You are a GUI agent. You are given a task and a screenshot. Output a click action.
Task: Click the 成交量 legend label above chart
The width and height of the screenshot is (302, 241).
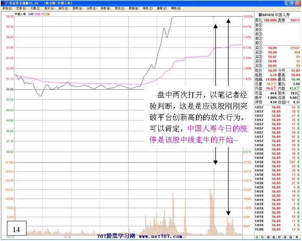(x=45, y=14)
